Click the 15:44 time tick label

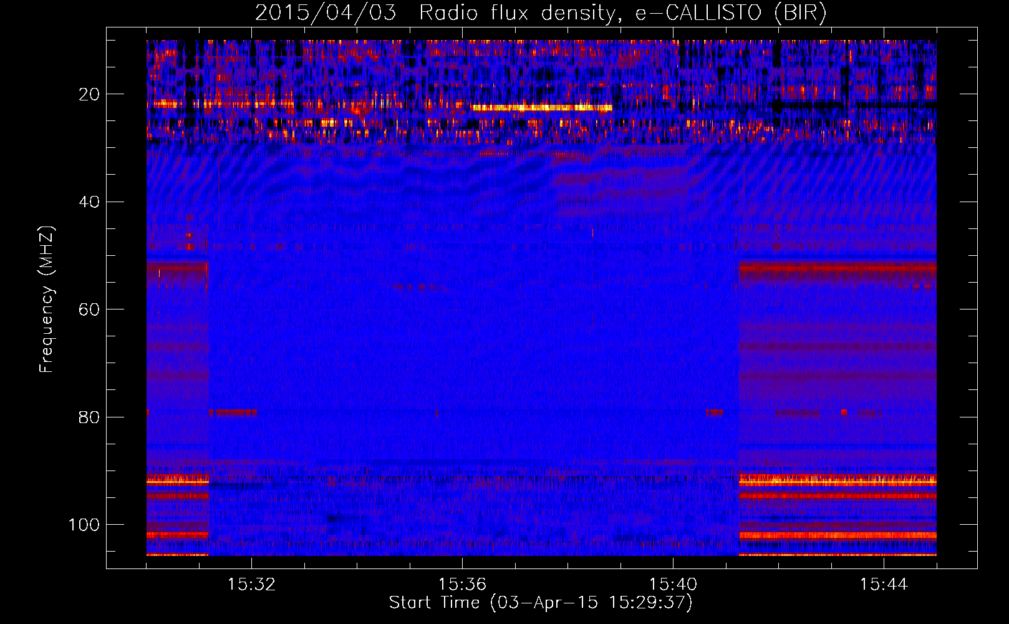[884, 585]
